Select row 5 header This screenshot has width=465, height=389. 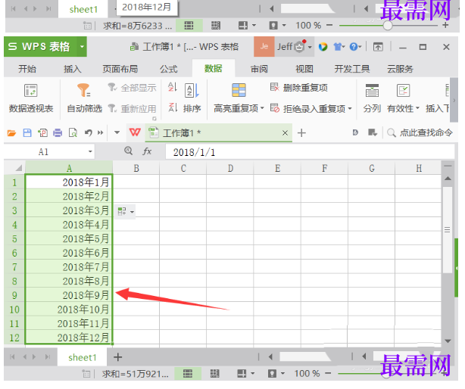pos(14,238)
